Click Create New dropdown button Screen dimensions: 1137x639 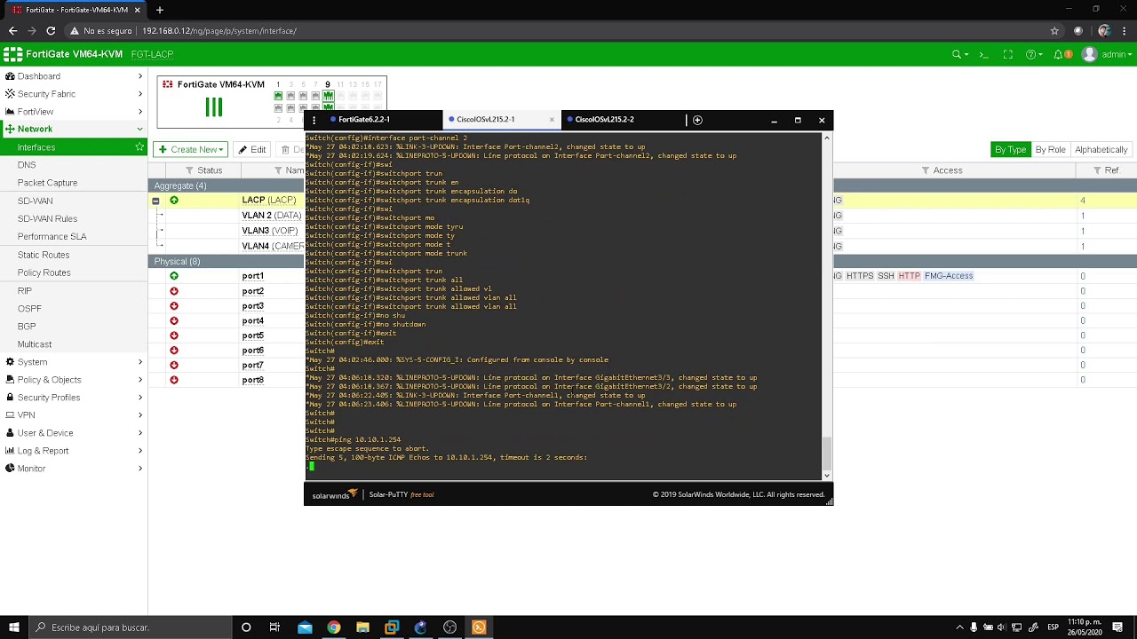(x=191, y=149)
